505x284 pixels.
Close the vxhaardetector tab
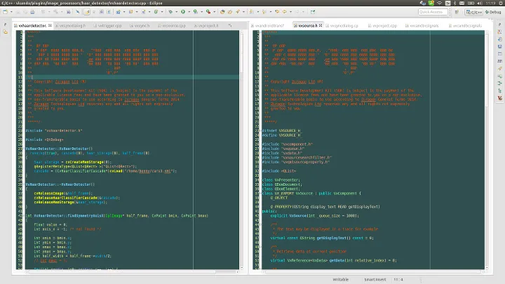pyautogui.click(x=50, y=25)
